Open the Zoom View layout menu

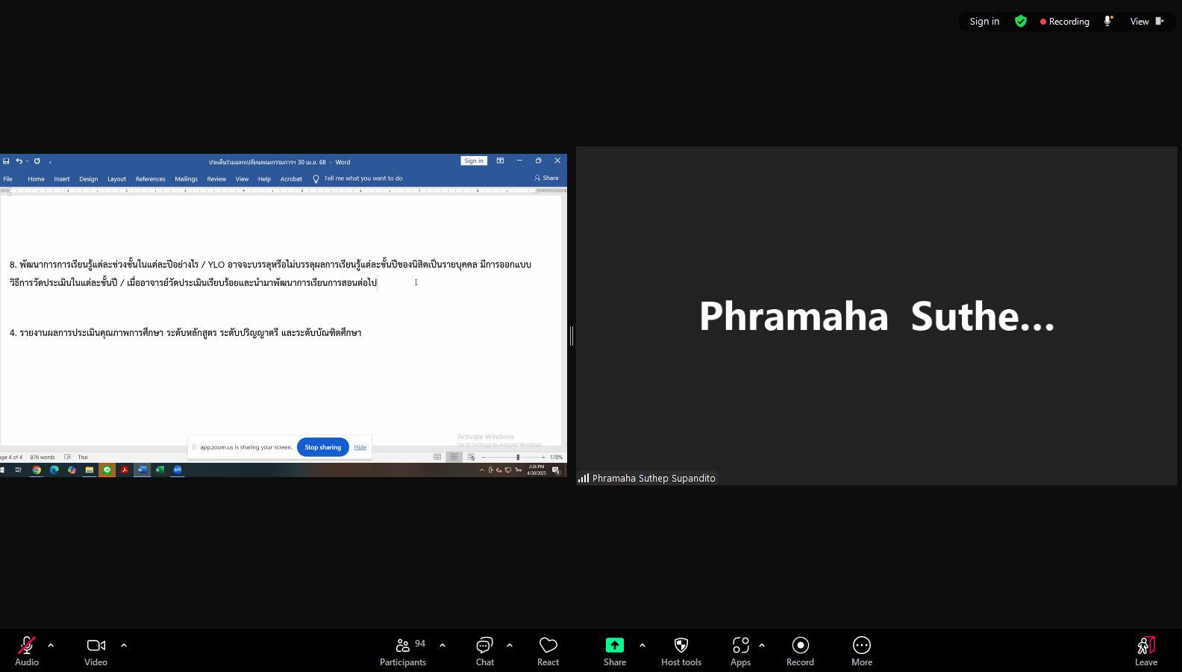coord(1139,22)
